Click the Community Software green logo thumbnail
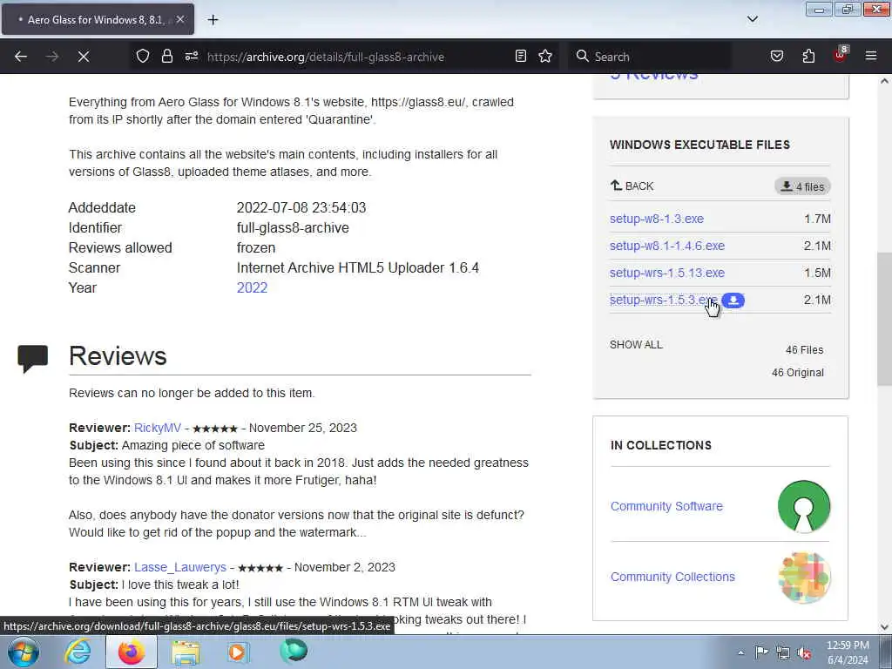892x669 pixels. coord(804,506)
